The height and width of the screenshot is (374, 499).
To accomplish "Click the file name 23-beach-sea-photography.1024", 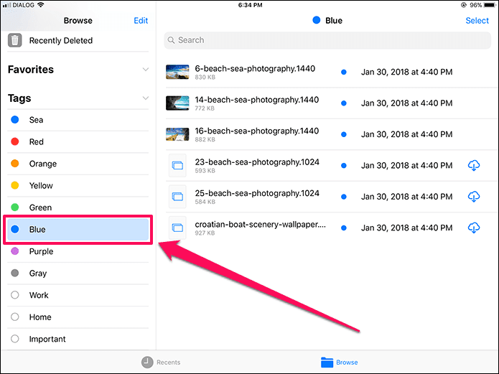I will [x=257, y=162].
